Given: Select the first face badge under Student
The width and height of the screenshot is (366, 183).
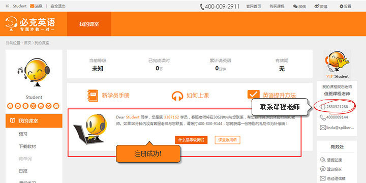Looking at the screenshot, I should tap(10, 106).
